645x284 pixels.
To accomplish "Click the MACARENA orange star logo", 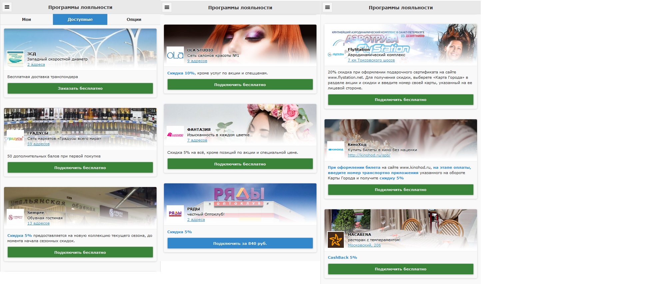I will click(x=336, y=239).
